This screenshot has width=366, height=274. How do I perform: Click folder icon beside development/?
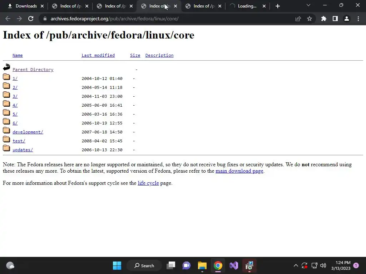tap(6, 130)
